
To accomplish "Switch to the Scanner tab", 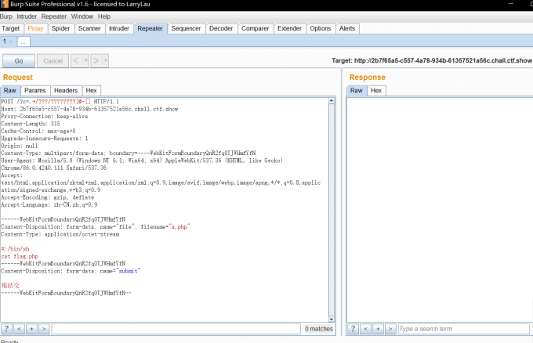I will click(x=89, y=28).
